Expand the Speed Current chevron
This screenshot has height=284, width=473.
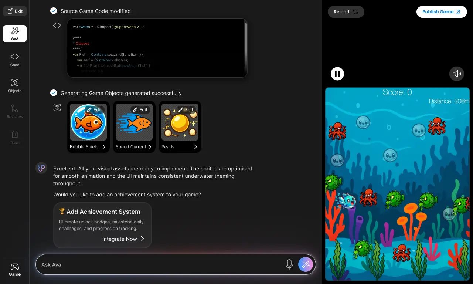pos(150,147)
